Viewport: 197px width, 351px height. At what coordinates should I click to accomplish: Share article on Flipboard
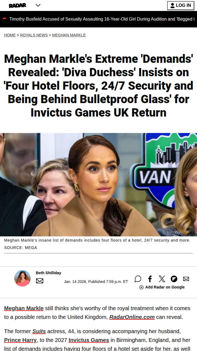174,279
